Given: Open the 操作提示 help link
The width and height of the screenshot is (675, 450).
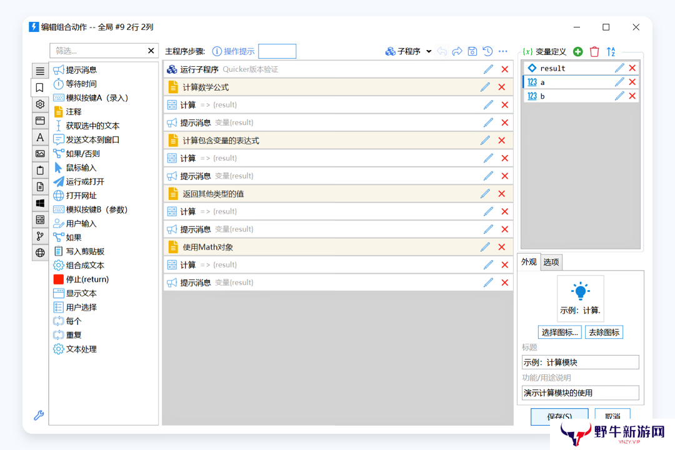Looking at the screenshot, I should (233, 52).
